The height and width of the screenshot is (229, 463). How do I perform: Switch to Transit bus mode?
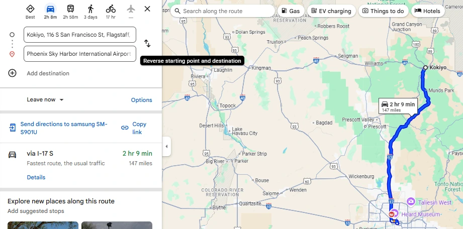tap(70, 9)
